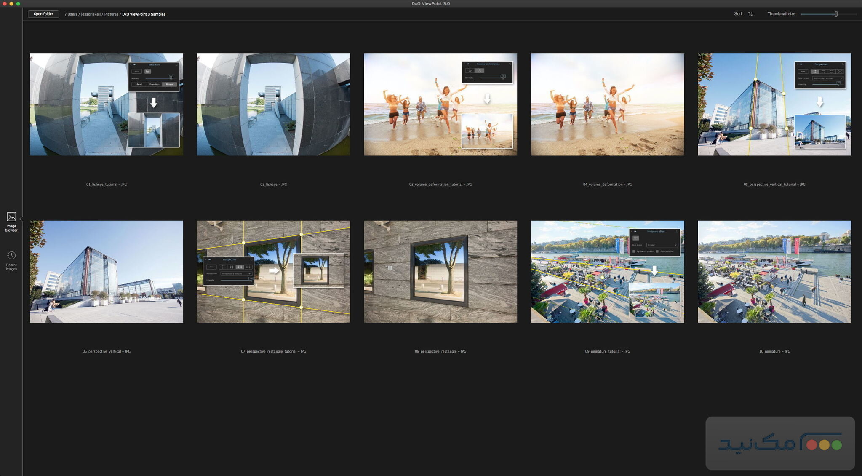This screenshot has width=862, height=476.
Task: Open 03_volume_deformation_tutorial beach thumbnail
Action: click(440, 104)
